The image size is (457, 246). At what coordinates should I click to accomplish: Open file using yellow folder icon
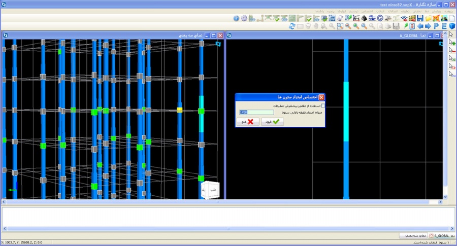pos(428,18)
